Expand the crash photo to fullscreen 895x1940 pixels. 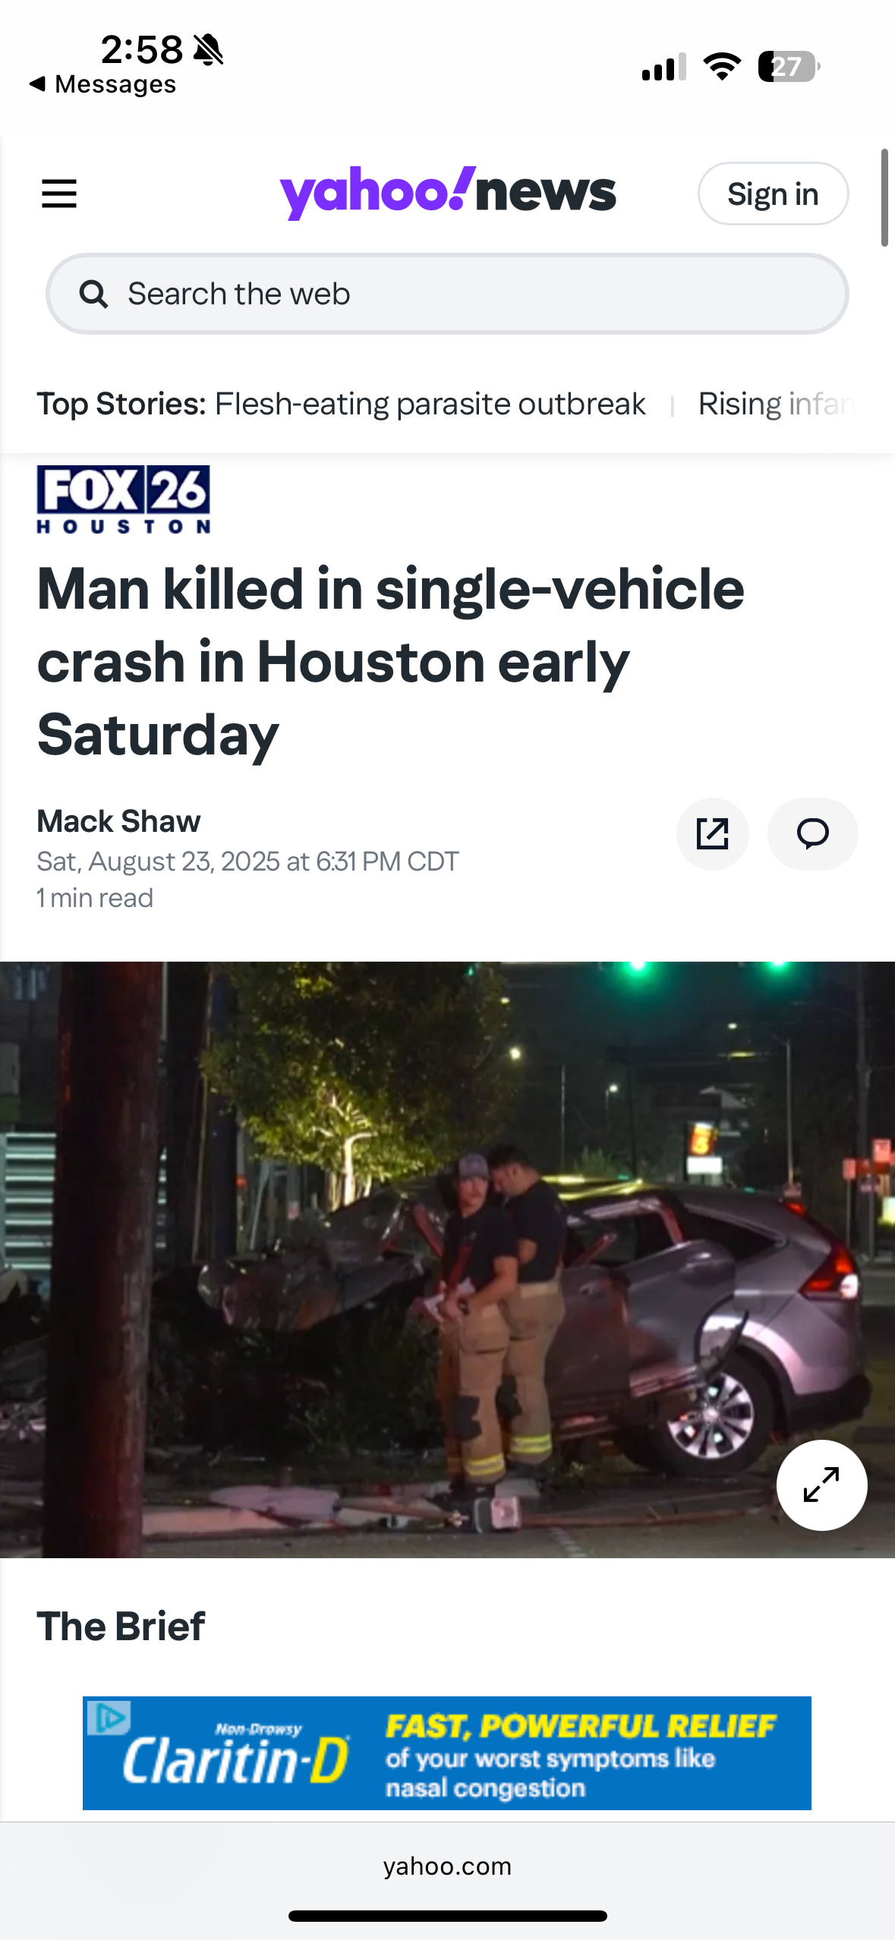point(821,1485)
